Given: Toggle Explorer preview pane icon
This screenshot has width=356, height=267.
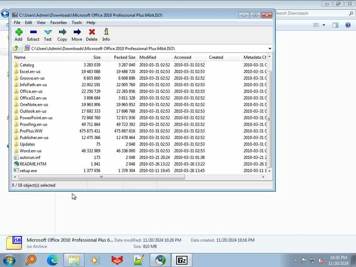Looking at the screenshot, I should coord(335,25).
